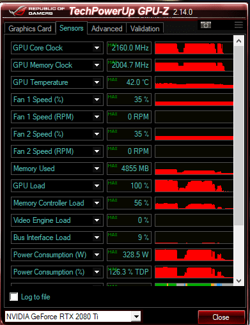Switch to the Advanced tab

(107, 29)
